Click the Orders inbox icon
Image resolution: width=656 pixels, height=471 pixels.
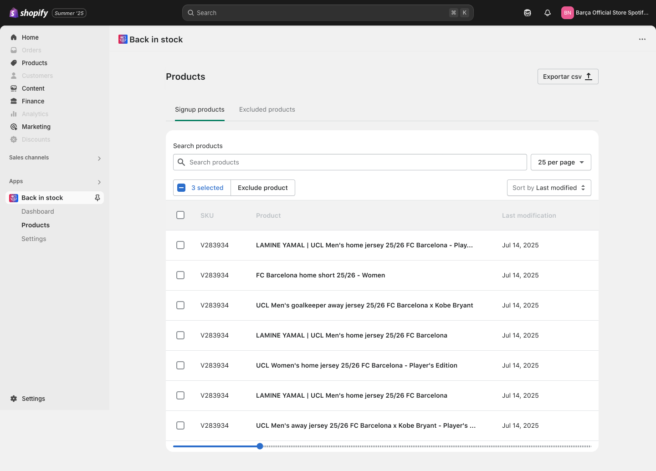point(14,50)
